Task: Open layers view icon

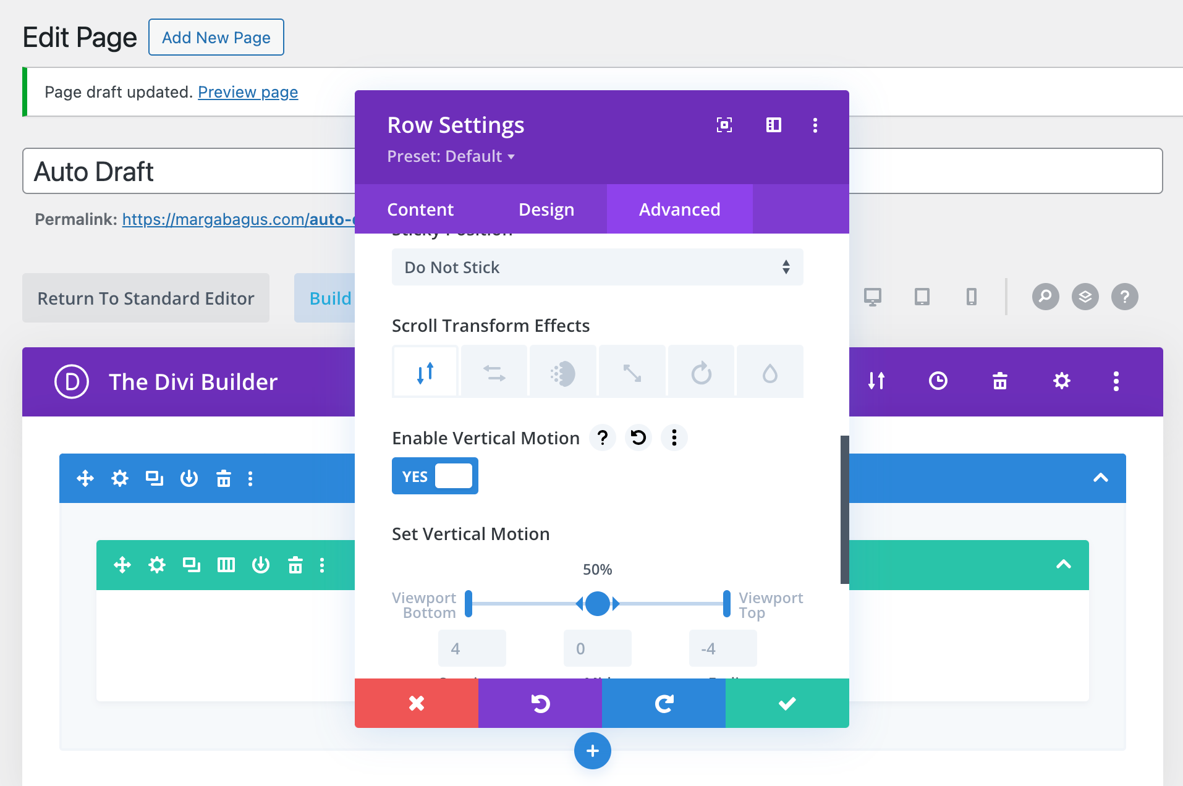Action: click(1085, 297)
